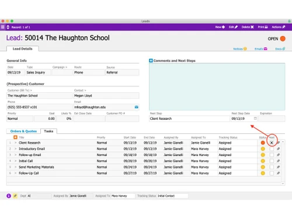The width and height of the screenshot is (292, 219).
Task: Click the Priority field Normal in General Info
Action: click(x=20, y=119)
